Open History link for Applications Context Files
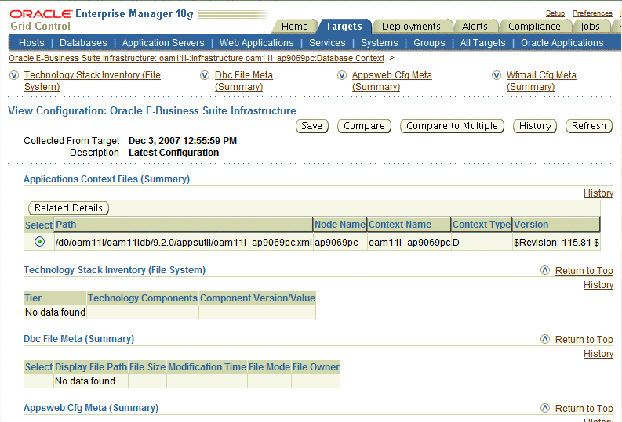The width and height of the screenshot is (622, 422). (598, 193)
